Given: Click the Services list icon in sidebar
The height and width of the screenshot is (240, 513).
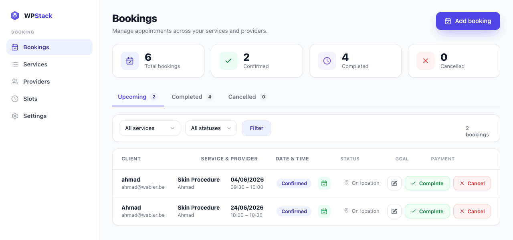Looking at the screenshot, I should click(x=15, y=64).
